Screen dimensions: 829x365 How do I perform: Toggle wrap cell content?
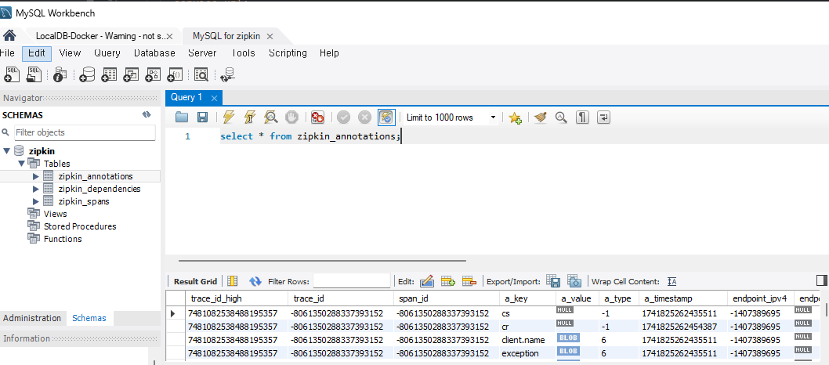tap(672, 281)
